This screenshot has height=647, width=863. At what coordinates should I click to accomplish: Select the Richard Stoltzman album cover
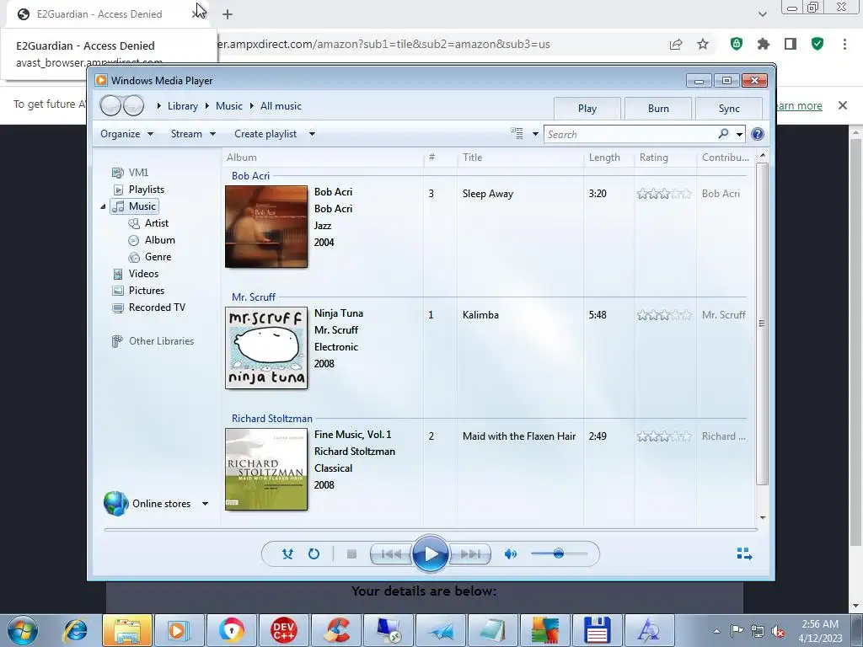(x=266, y=469)
